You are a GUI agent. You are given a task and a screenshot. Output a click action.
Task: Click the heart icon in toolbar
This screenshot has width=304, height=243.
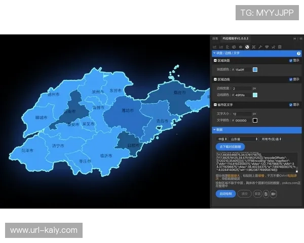267,47
